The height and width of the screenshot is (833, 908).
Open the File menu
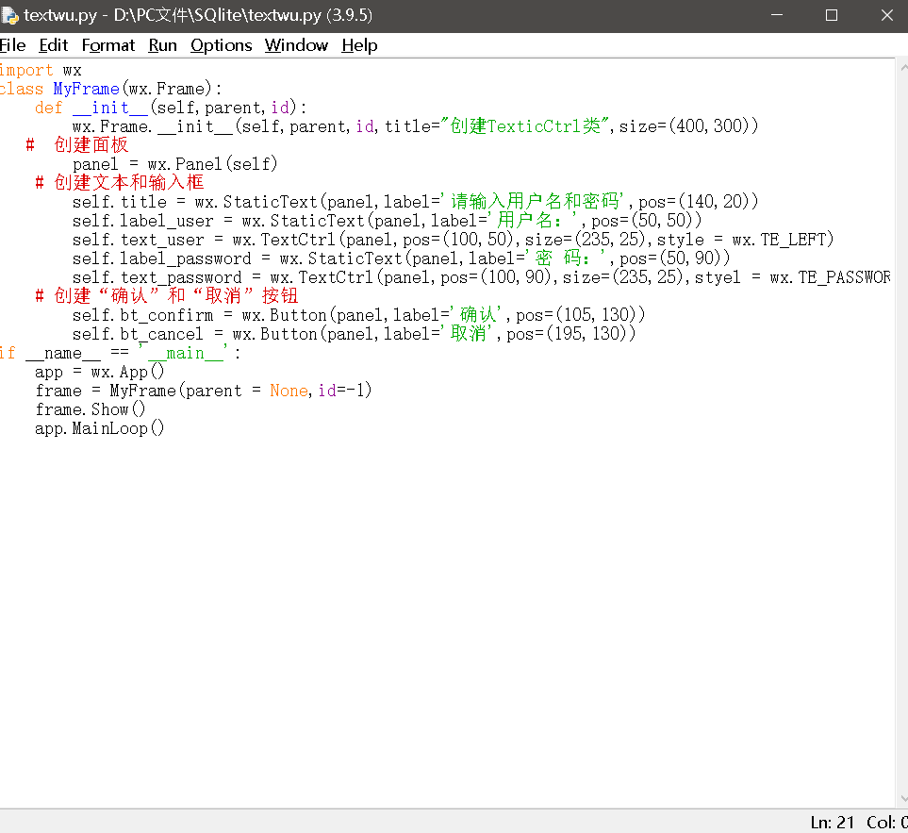(x=13, y=45)
